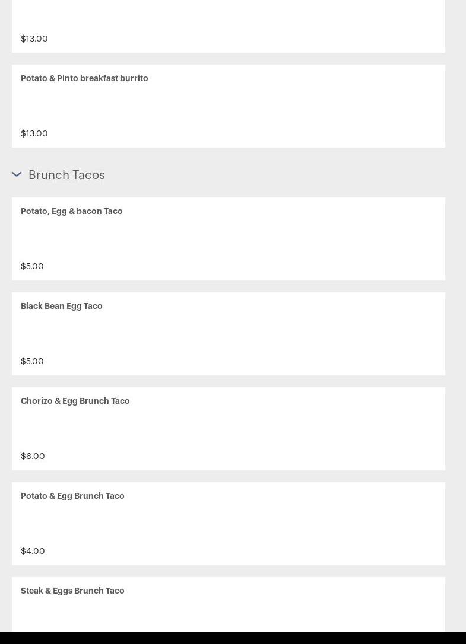The image size is (466, 644).
Task: Click empty card area below Potato, Egg & bacon title
Action: [229, 238]
